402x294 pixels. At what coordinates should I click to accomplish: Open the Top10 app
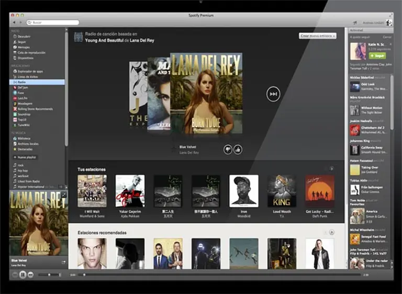pos(22,119)
